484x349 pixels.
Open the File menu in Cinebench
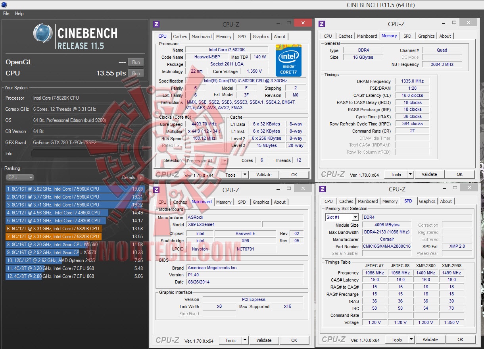[x=6, y=13]
